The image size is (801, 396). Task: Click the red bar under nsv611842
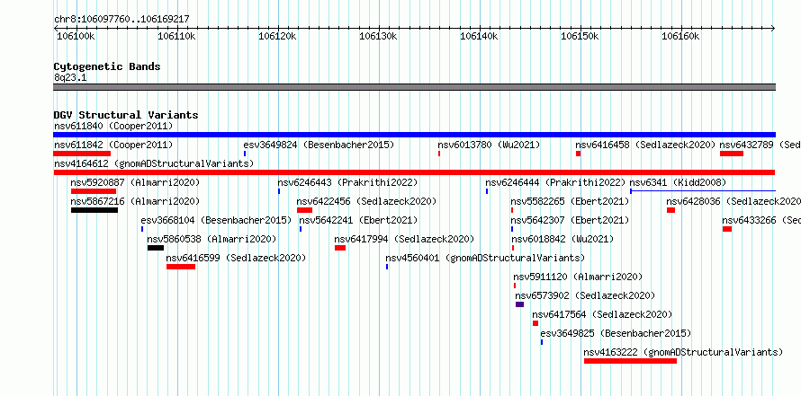82,154
